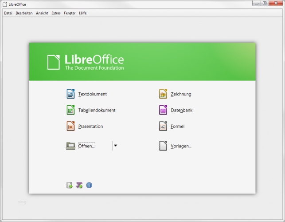Close the LibreOffice window
The height and width of the screenshot is (222, 285).
point(276,3)
